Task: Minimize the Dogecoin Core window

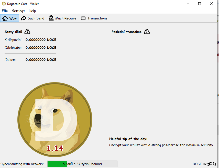Action: pyautogui.click(x=188, y=4)
